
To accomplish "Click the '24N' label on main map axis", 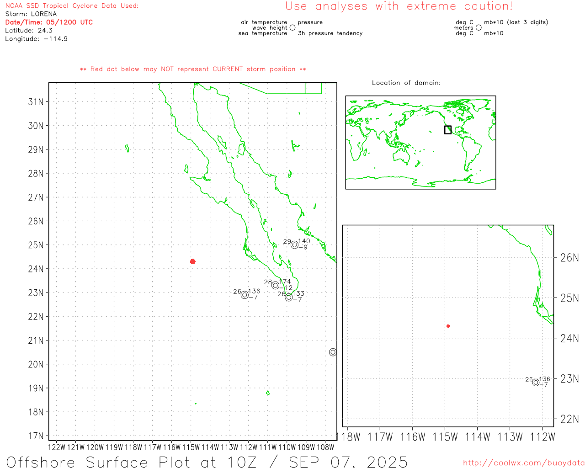I will coord(36,269).
